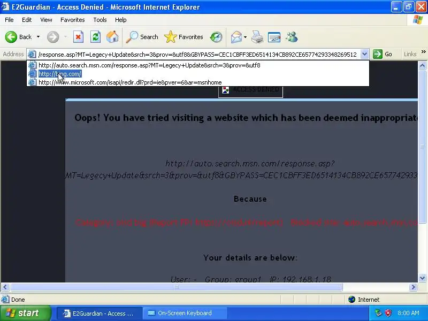Click the horizontal scrollbar right arrow
428x321 pixels.
[413, 287]
